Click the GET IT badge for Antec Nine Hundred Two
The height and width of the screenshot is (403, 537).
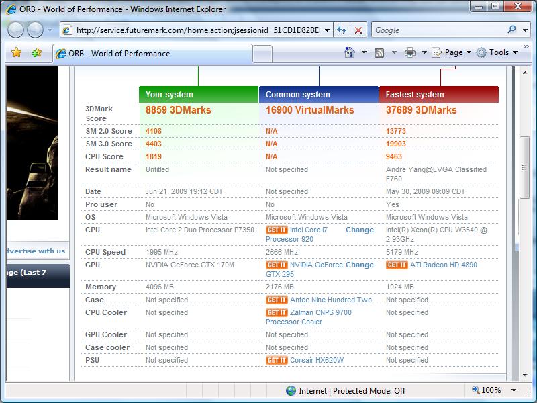click(x=277, y=300)
